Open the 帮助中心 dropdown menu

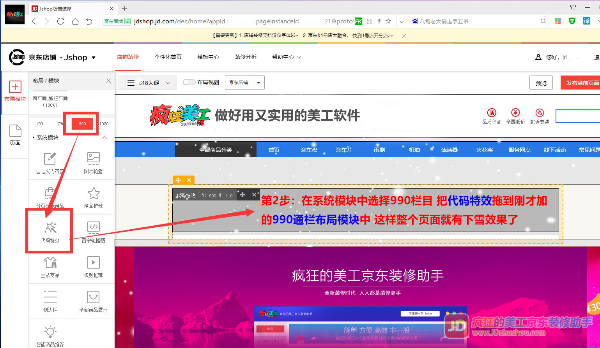[286, 57]
